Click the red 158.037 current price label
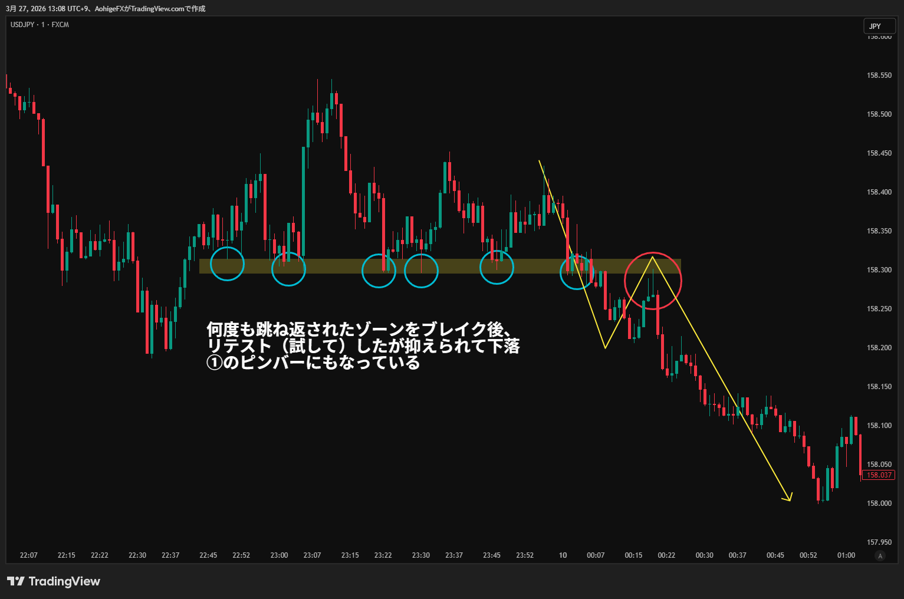Screen dimensions: 904x599 coord(879,475)
